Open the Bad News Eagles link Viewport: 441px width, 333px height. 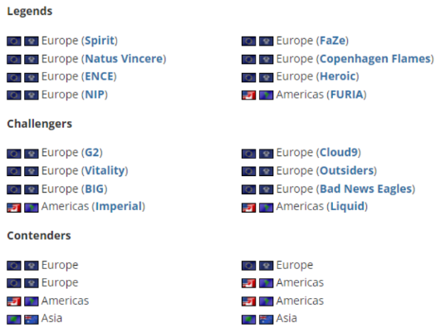click(366, 189)
